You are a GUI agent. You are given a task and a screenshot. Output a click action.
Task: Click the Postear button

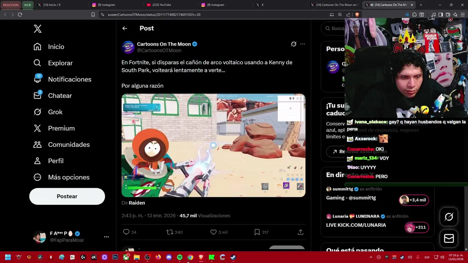click(67, 196)
